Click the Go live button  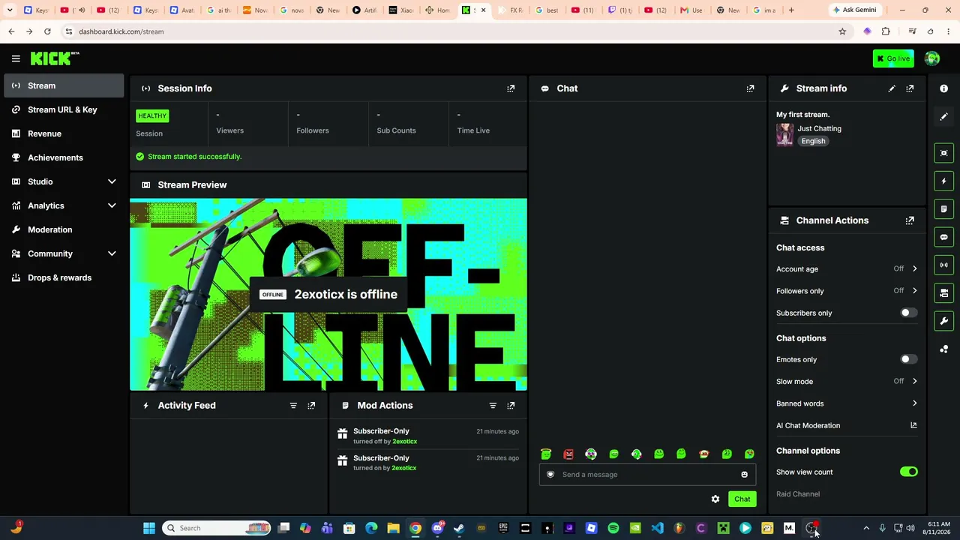[893, 58]
